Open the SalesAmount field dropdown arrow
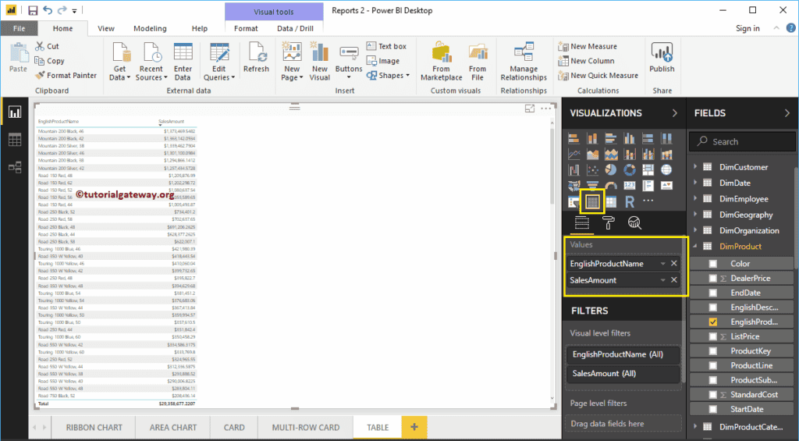Image resolution: width=799 pixels, height=441 pixels. (662, 280)
